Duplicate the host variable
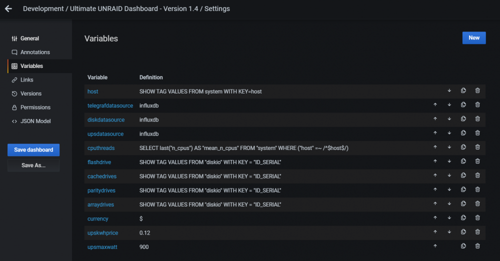The height and width of the screenshot is (261, 500). tap(463, 90)
